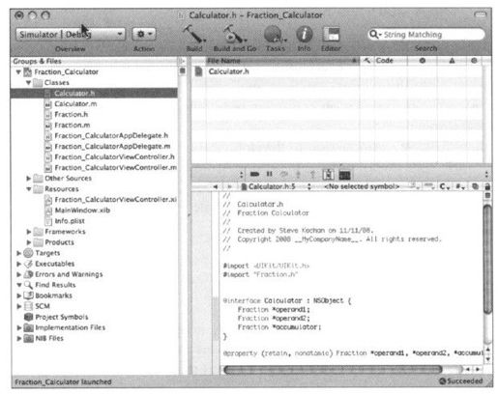498x394 pixels.
Task: Sort the detail list by File Name
Action: [282, 61]
